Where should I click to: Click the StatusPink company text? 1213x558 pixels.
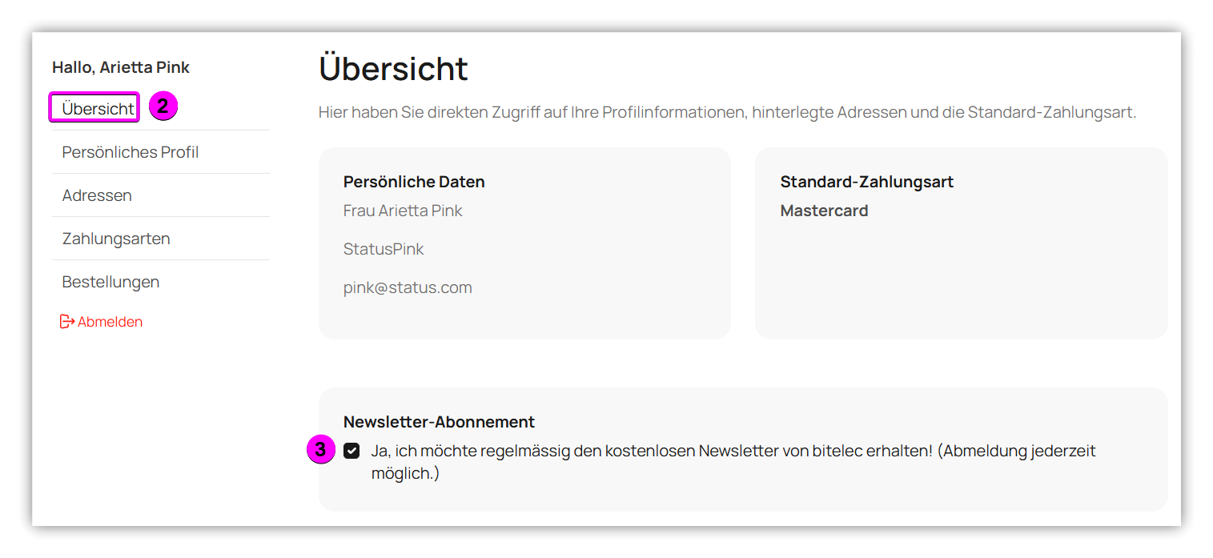pos(384,249)
